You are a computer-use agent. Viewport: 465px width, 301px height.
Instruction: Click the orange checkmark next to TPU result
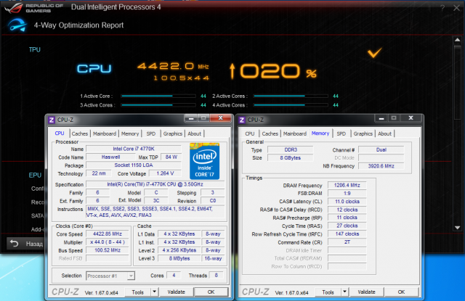click(x=375, y=53)
